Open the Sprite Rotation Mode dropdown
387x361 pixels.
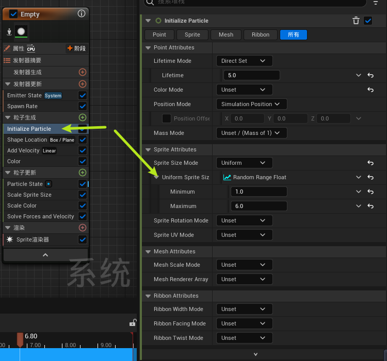pyautogui.click(x=245, y=220)
